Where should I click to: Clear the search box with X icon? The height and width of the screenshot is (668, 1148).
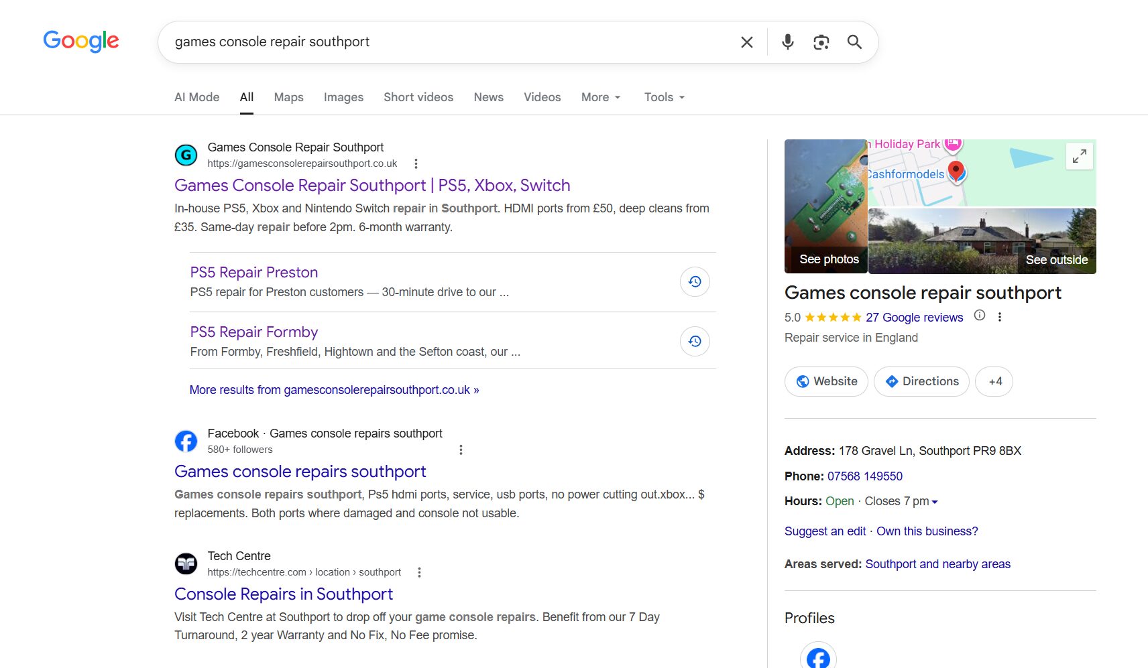[x=746, y=42]
